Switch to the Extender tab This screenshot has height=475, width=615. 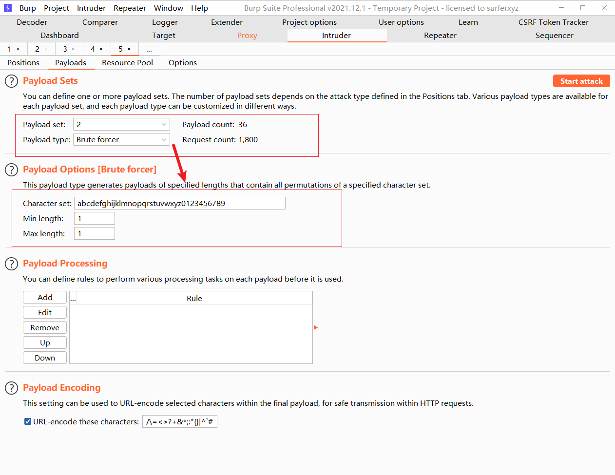pos(227,22)
